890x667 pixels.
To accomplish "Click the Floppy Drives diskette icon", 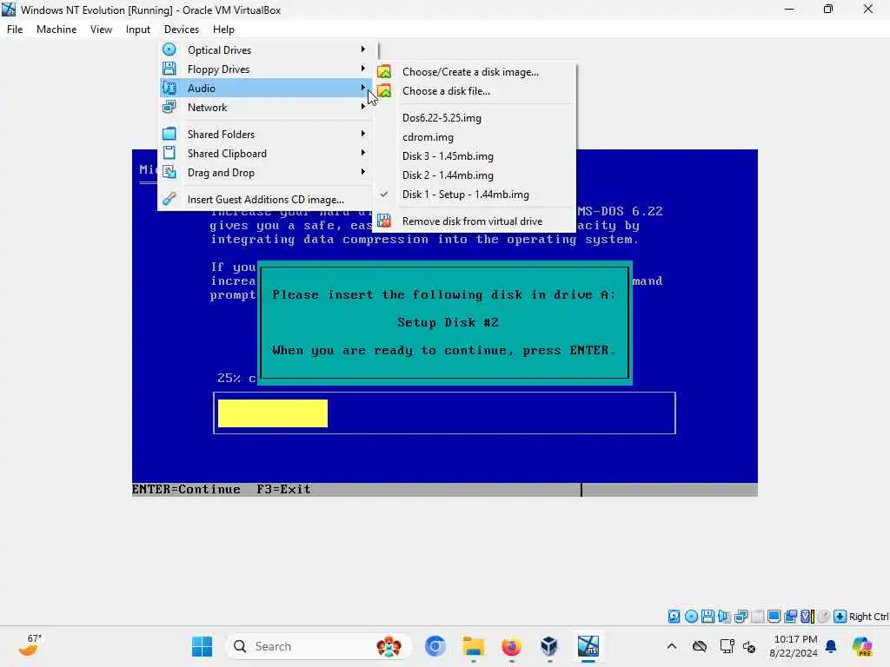I will pyautogui.click(x=169, y=69).
